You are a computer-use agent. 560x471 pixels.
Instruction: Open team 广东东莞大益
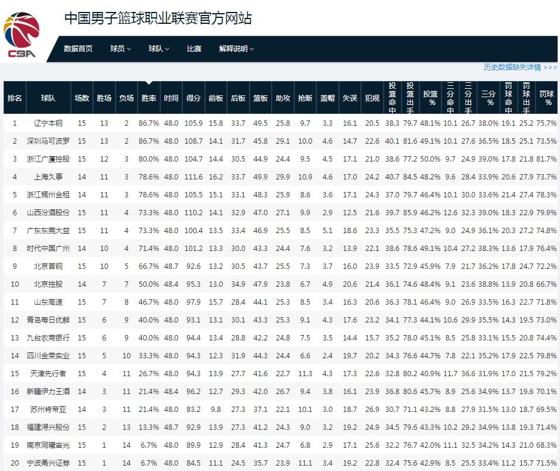(x=48, y=231)
